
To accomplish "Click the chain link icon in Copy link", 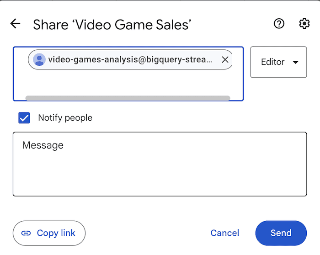I will pyautogui.click(x=27, y=233).
